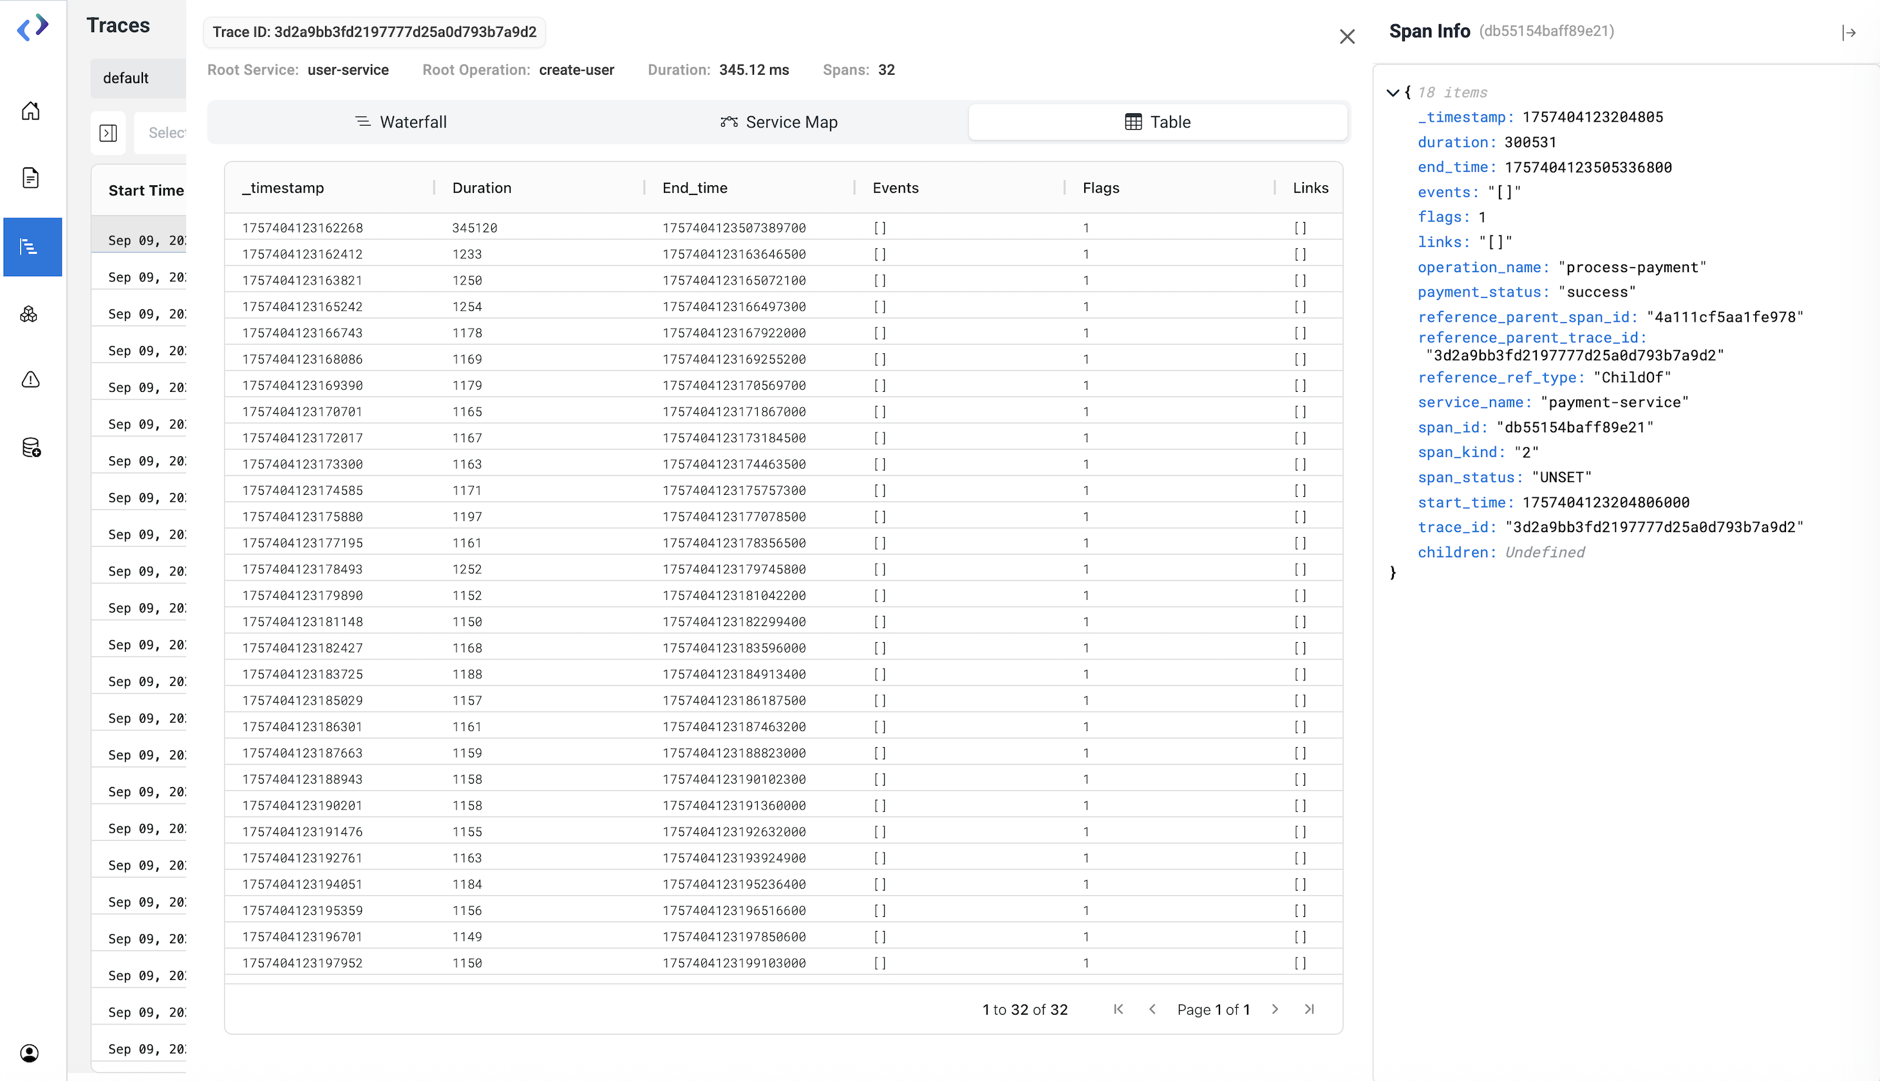Open the Dashboards cubes icon
This screenshot has width=1880, height=1081.
[29, 314]
